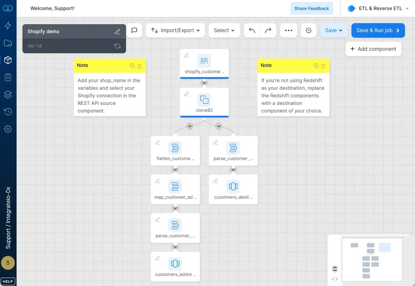Image resolution: width=415 pixels, height=286 pixels.
Task: Duplicate the right Note using copy icon
Action: (x=316, y=66)
